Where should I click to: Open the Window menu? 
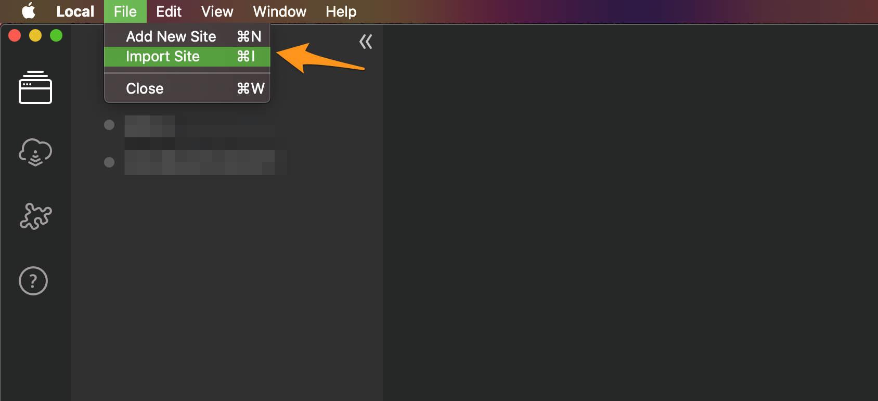point(280,11)
